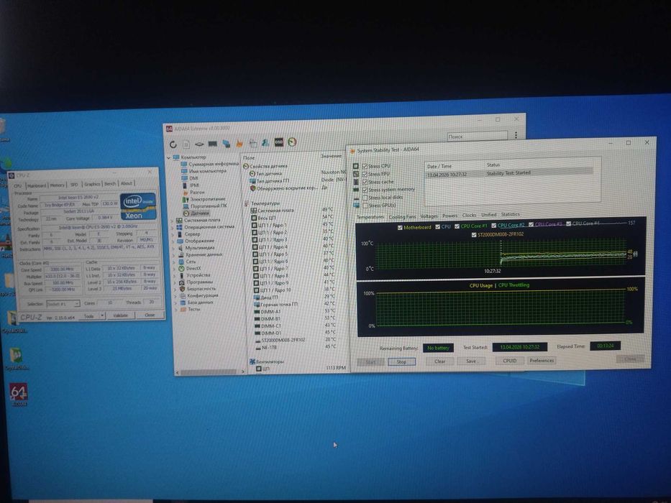Viewport: 671px width, 503px height.
Task: Open Cooling Fans tab in Stability Test
Action: point(402,217)
